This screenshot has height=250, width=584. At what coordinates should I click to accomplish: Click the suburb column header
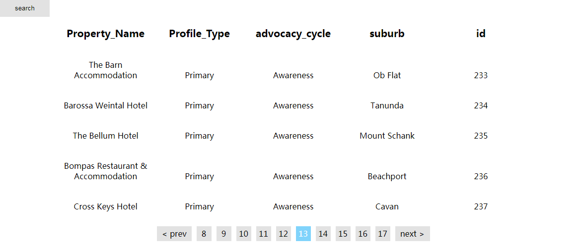pyautogui.click(x=387, y=34)
